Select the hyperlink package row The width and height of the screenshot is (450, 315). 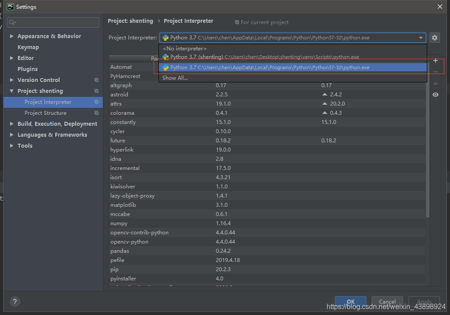(x=267, y=149)
